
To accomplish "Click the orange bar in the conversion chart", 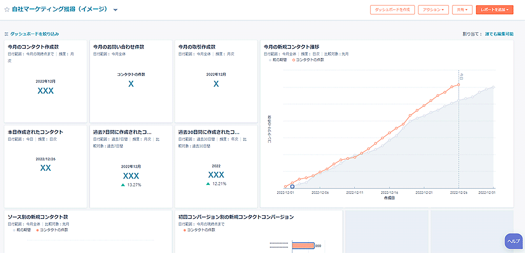I will pos(302,245).
